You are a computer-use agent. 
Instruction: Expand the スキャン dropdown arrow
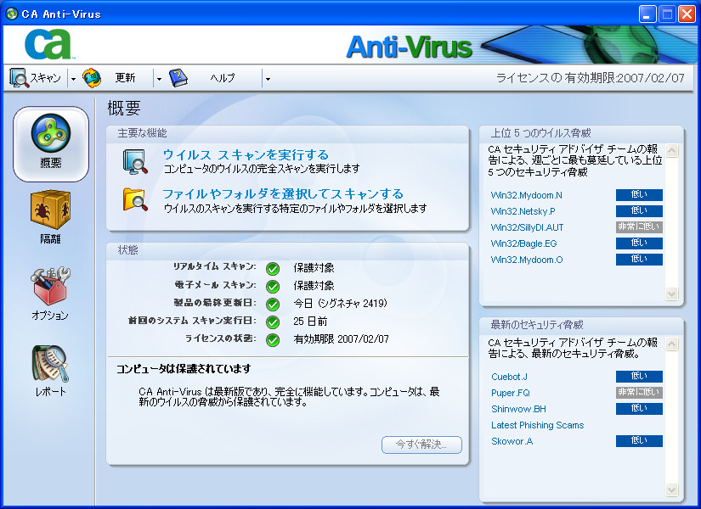(73, 79)
